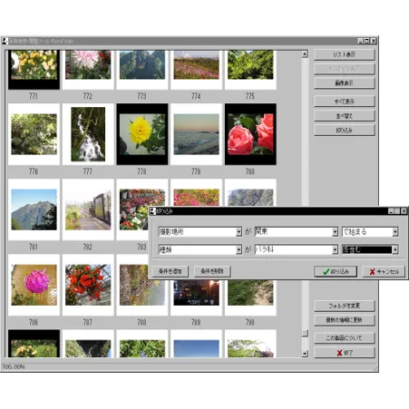Open the highlighted を含む condition dropdown
Screen dimensions: 409x409
[395, 249]
